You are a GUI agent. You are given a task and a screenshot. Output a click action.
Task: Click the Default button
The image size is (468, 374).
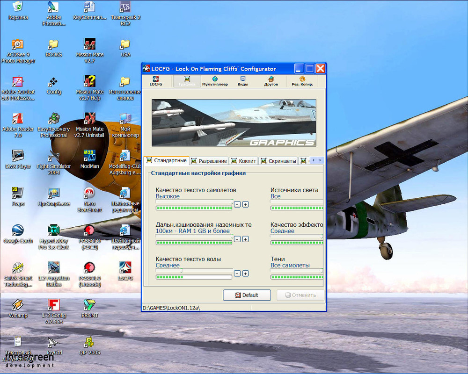click(x=247, y=295)
